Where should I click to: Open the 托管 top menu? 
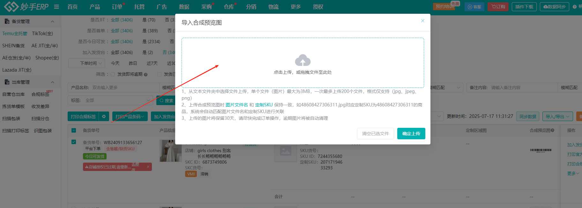pos(139,7)
